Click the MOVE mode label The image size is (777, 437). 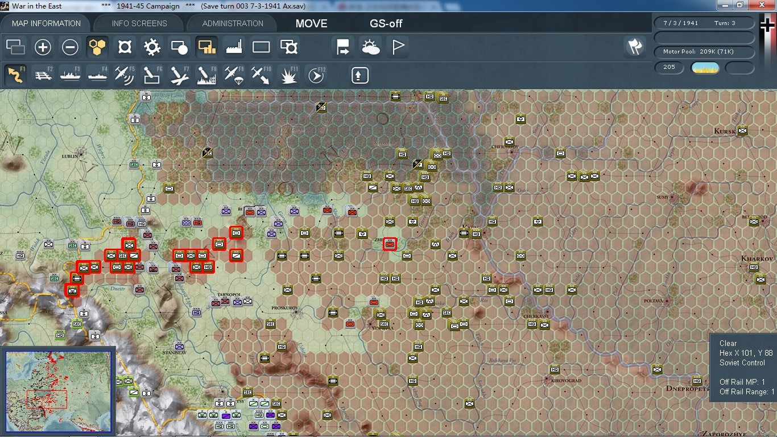[311, 23]
